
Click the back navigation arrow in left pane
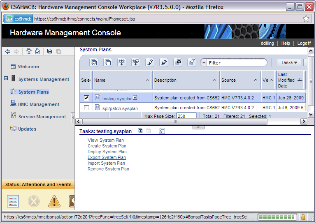tap(8, 51)
